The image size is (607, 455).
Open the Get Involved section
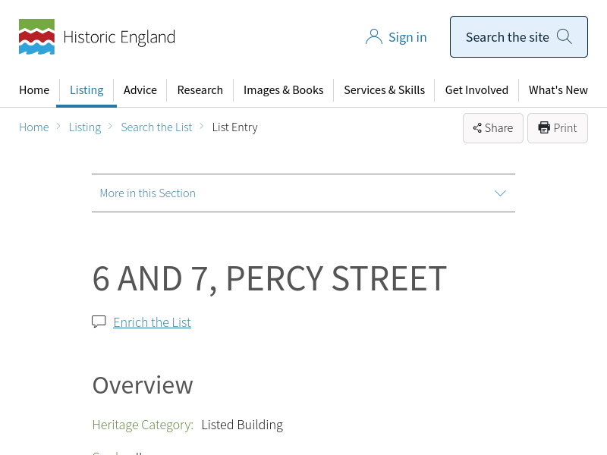click(476, 90)
